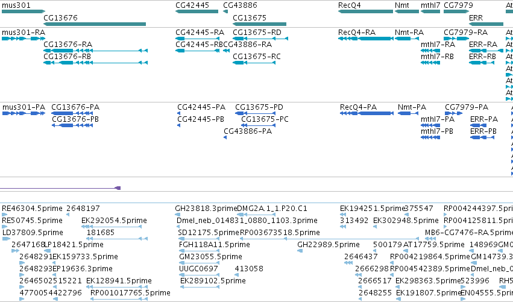Select the RecQ4-PA protein glyph

tap(367, 113)
